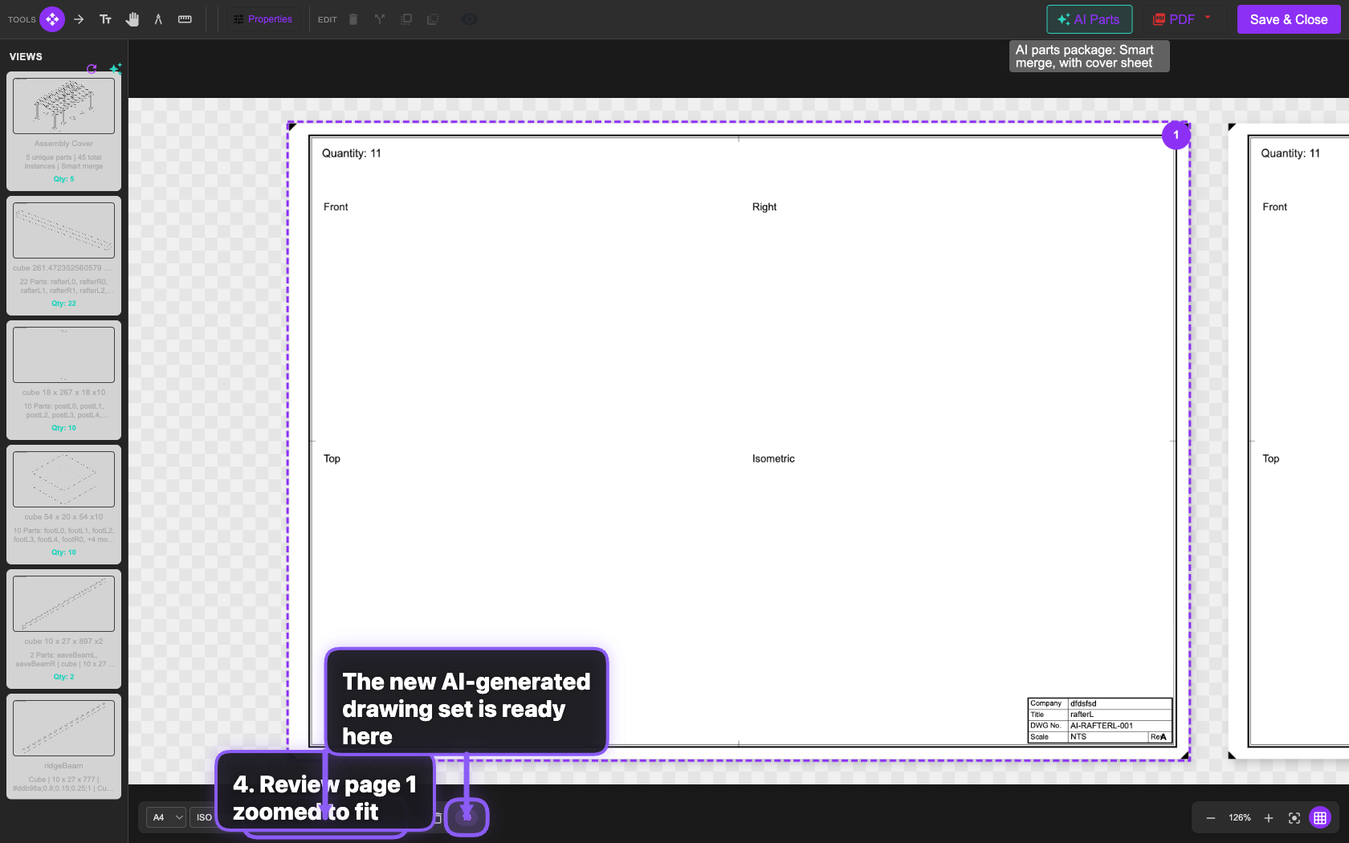The height and width of the screenshot is (843, 1349).
Task: Select the Arrow annotation tool
Action: [x=79, y=19]
